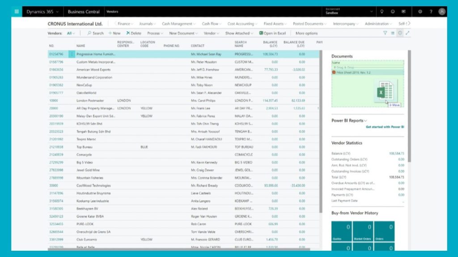
Task: Toggle the FactBox information pane icon
Action: [x=400, y=33]
